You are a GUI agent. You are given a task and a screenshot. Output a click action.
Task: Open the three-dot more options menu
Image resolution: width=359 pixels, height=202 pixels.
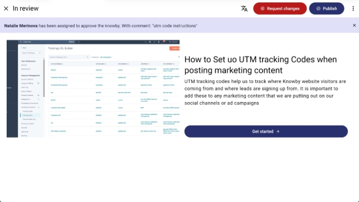click(353, 9)
